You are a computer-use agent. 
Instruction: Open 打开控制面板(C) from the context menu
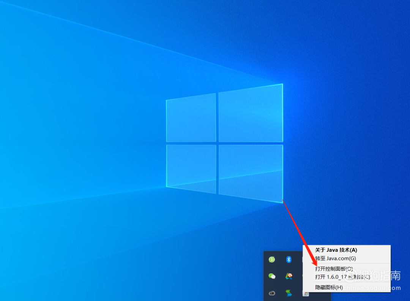coord(347,269)
